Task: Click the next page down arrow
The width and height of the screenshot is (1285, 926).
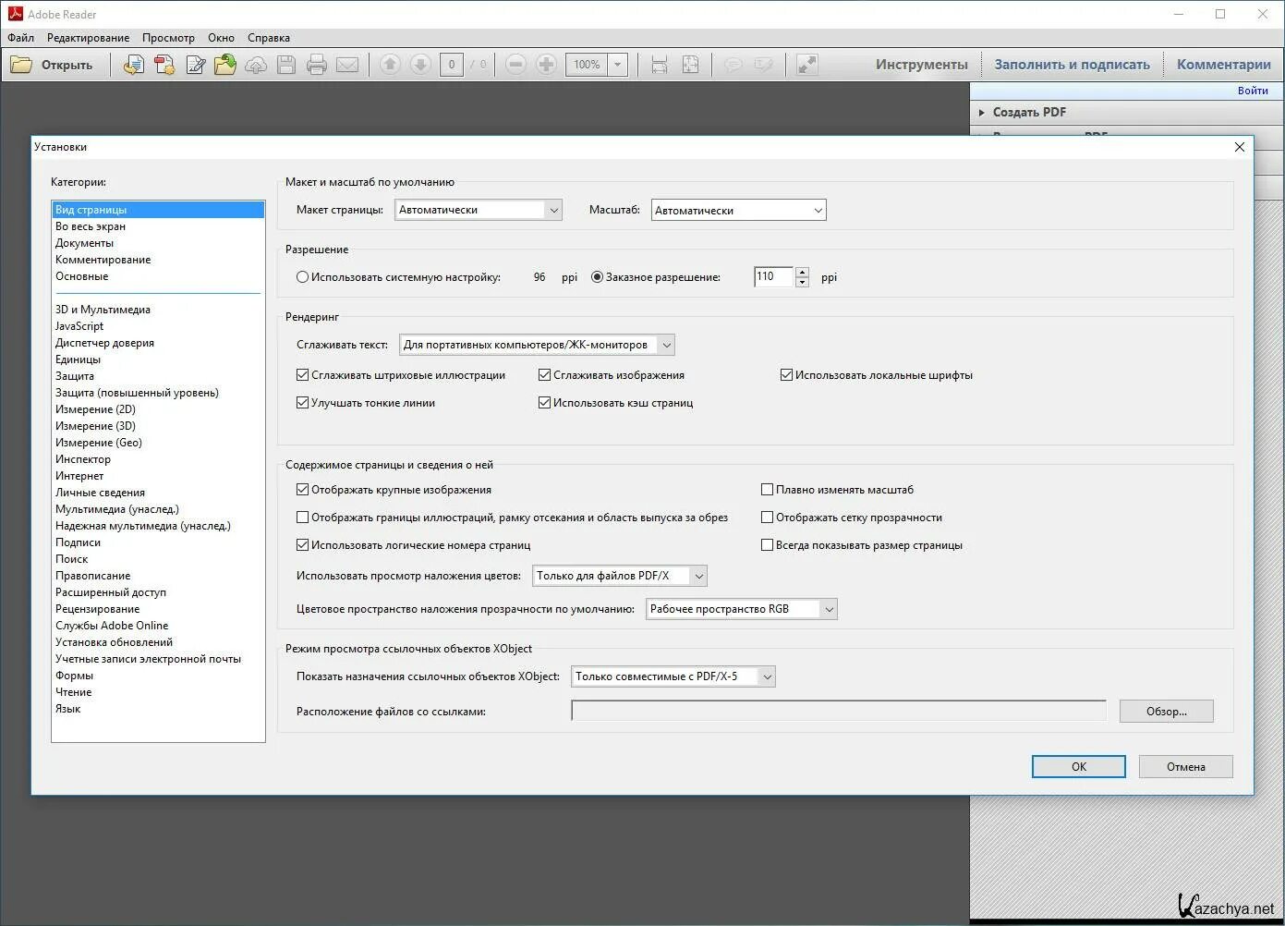Action: (x=420, y=65)
